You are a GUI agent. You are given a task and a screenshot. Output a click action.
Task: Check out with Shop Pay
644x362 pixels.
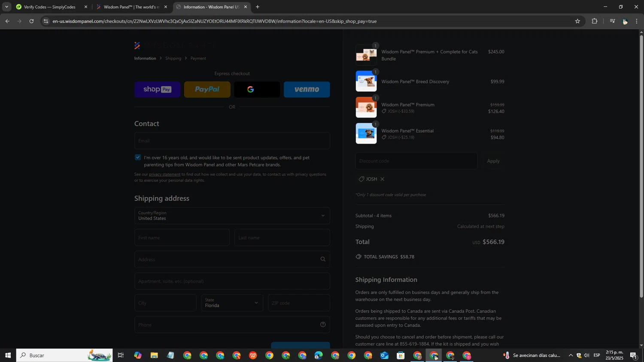158,90
